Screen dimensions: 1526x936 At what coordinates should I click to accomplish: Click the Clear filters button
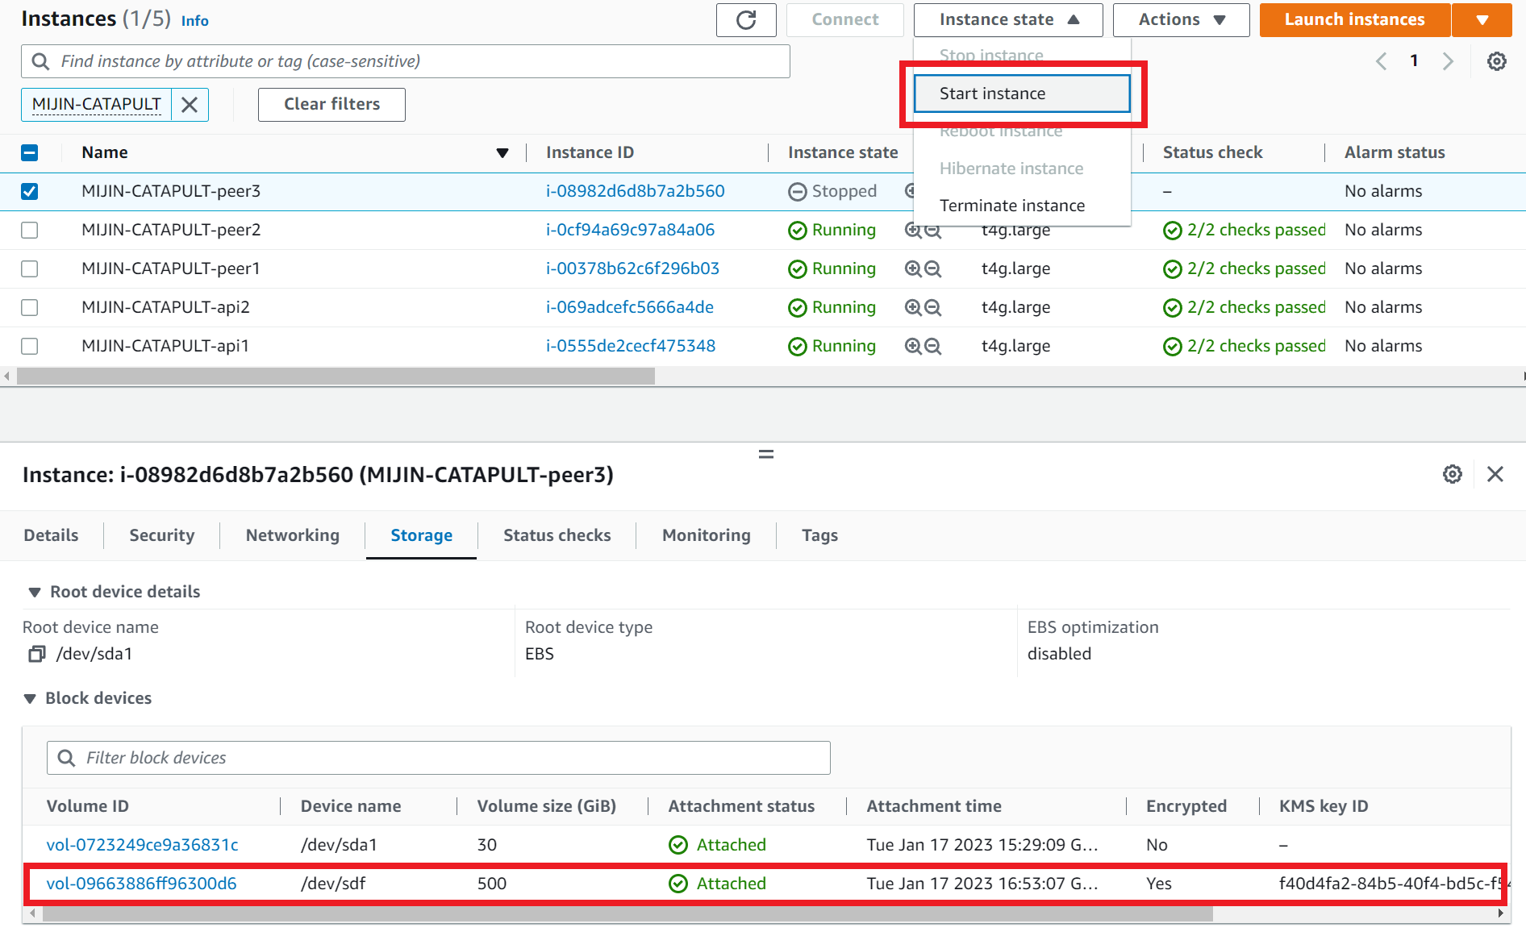331,105
